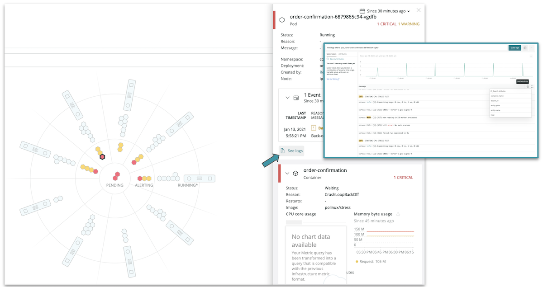The width and height of the screenshot is (543, 287).
Task: Click the fullscreen expand icon in logs table
Action: [532, 86]
